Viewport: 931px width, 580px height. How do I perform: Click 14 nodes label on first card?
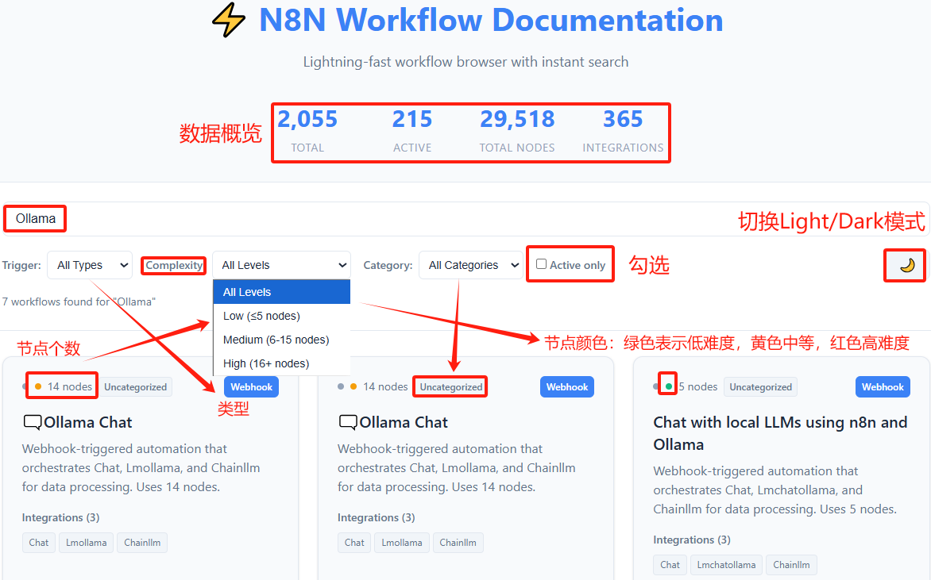click(x=70, y=386)
